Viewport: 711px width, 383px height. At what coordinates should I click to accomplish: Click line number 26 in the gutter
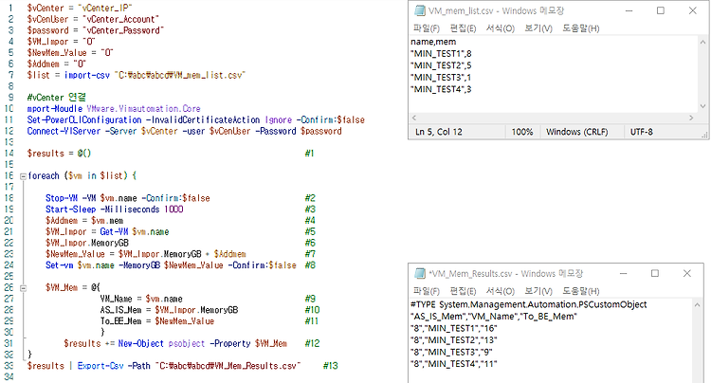(9, 287)
